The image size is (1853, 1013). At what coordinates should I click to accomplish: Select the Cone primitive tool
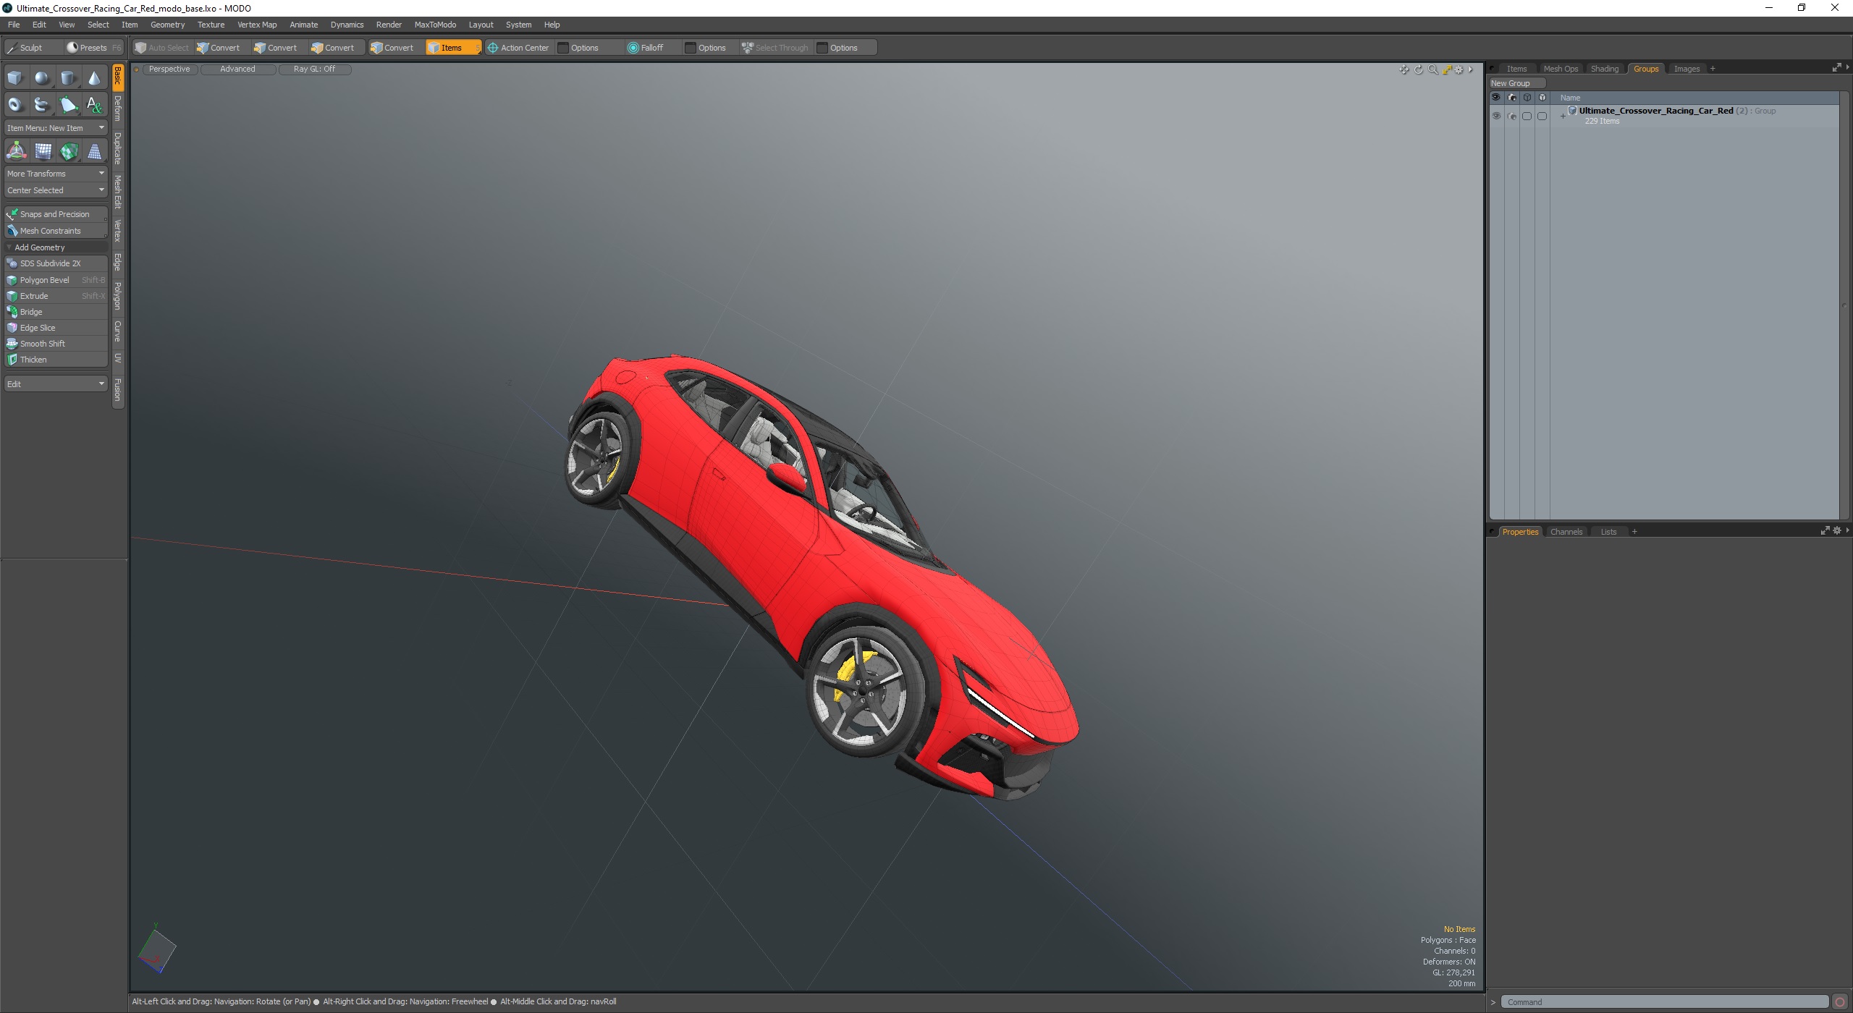(x=94, y=77)
